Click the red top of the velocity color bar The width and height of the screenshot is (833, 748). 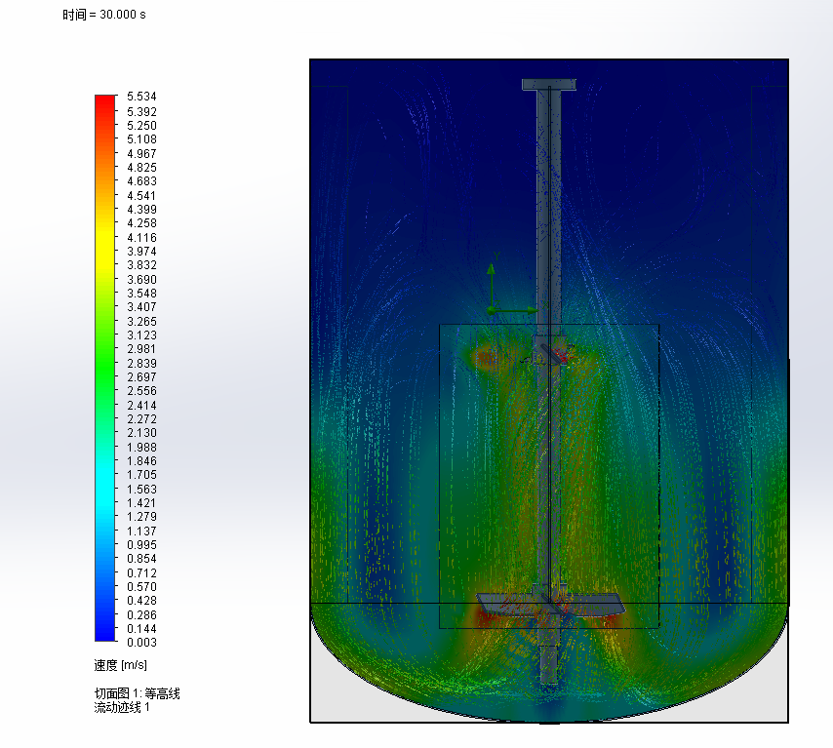tap(104, 100)
